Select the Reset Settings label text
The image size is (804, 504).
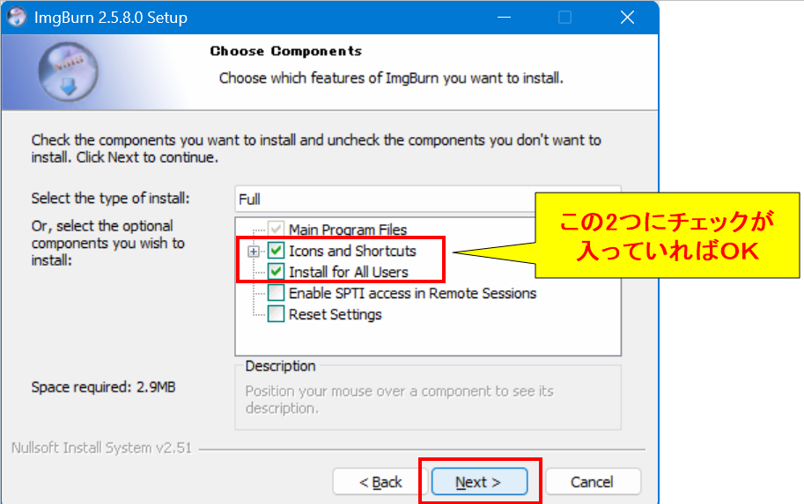coord(335,314)
